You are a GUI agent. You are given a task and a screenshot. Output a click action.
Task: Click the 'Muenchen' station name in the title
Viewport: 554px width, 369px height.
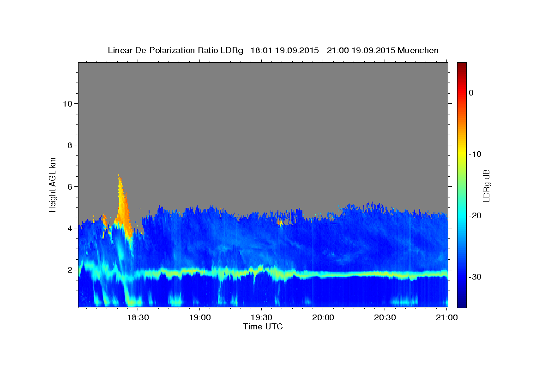point(418,50)
